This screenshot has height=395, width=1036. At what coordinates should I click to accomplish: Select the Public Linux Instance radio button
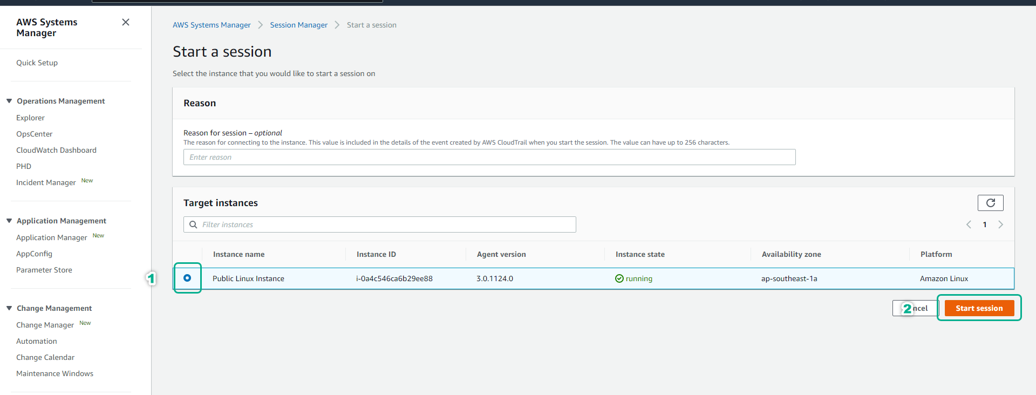click(x=187, y=278)
